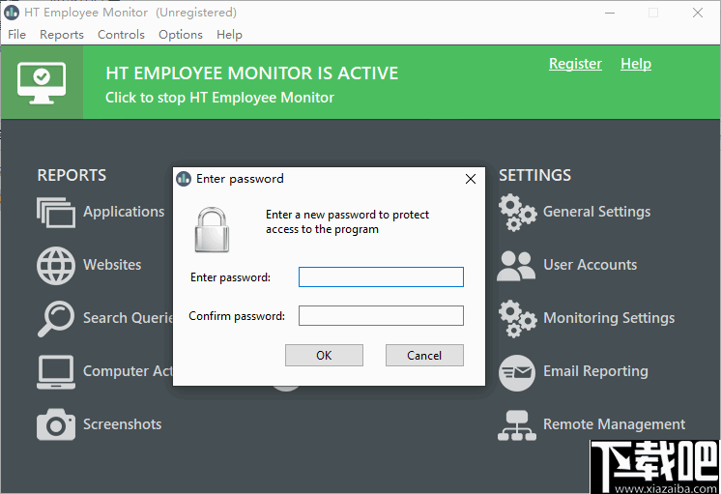
Task: Open the Computer Activity laptop icon
Action: pyautogui.click(x=56, y=371)
